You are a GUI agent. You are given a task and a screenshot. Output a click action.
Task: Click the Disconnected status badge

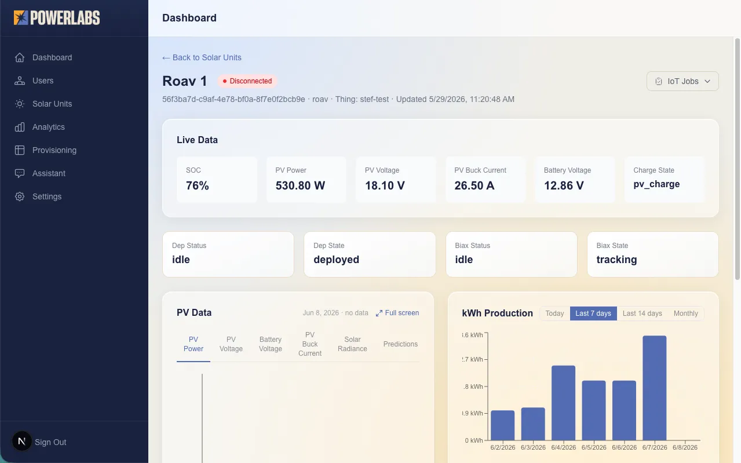(x=247, y=81)
